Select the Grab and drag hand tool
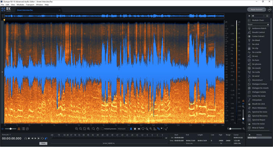This screenshot has height=147, width=273. click(x=97, y=129)
